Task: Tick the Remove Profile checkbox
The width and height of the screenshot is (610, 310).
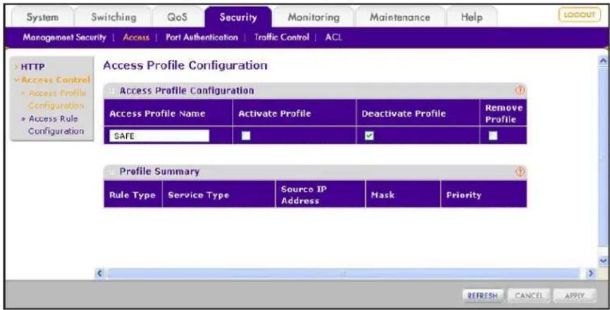Action: pyautogui.click(x=493, y=135)
